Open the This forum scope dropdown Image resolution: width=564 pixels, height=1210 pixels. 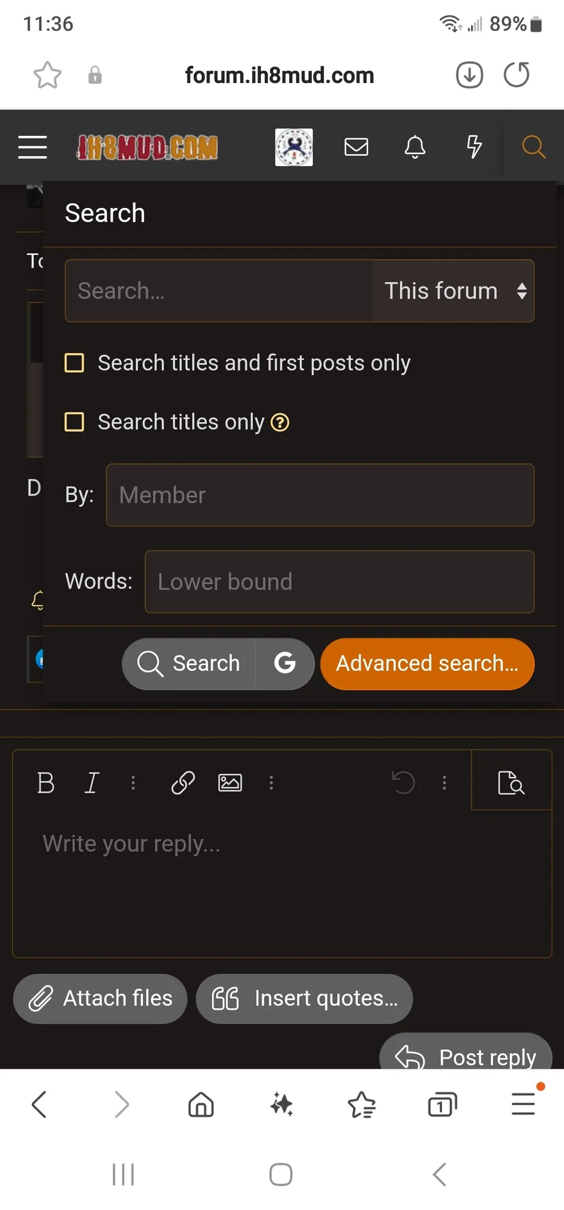(454, 291)
